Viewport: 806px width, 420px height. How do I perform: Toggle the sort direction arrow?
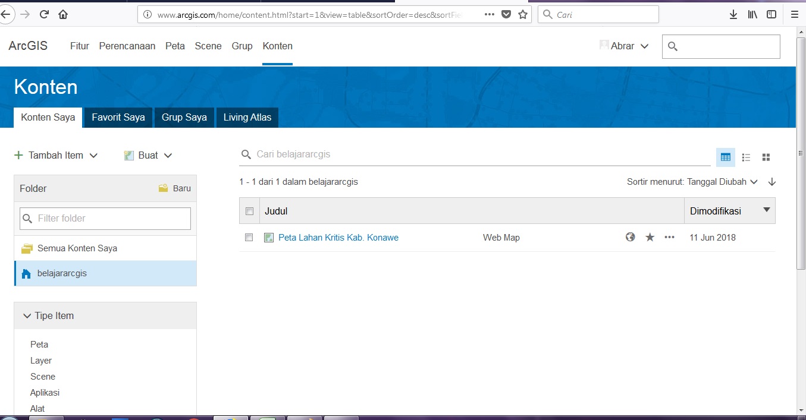[771, 182]
